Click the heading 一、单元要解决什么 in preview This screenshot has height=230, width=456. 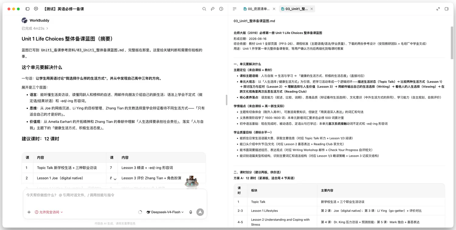click(247, 64)
